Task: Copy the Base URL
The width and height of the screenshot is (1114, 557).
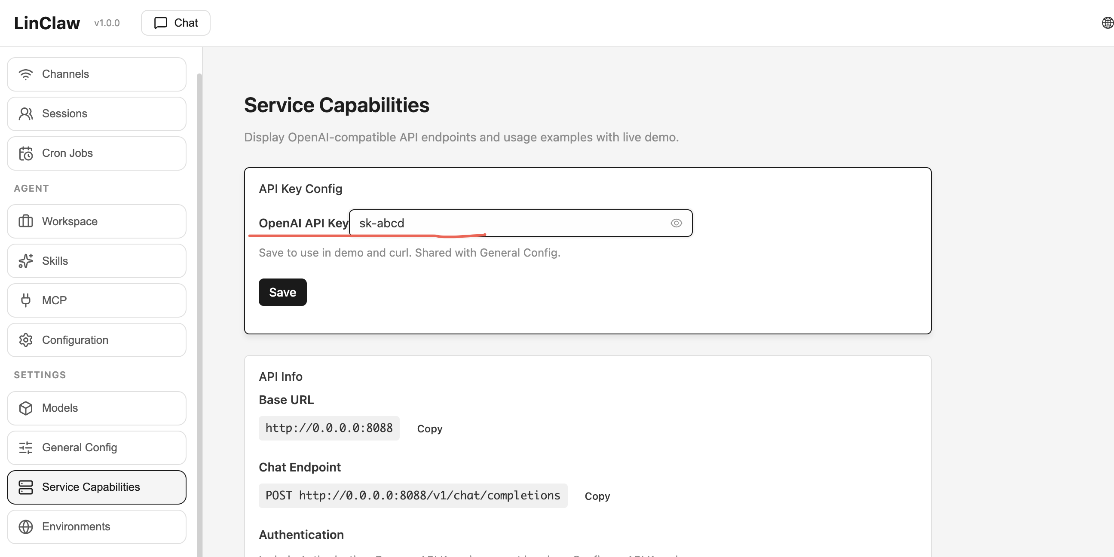Action: tap(429, 428)
